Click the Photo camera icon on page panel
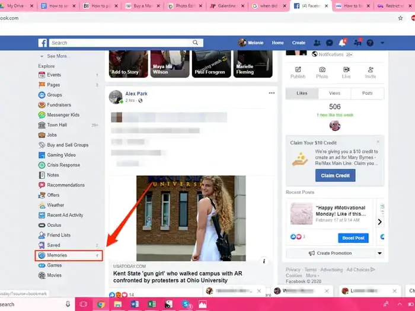 (x=322, y=69)
